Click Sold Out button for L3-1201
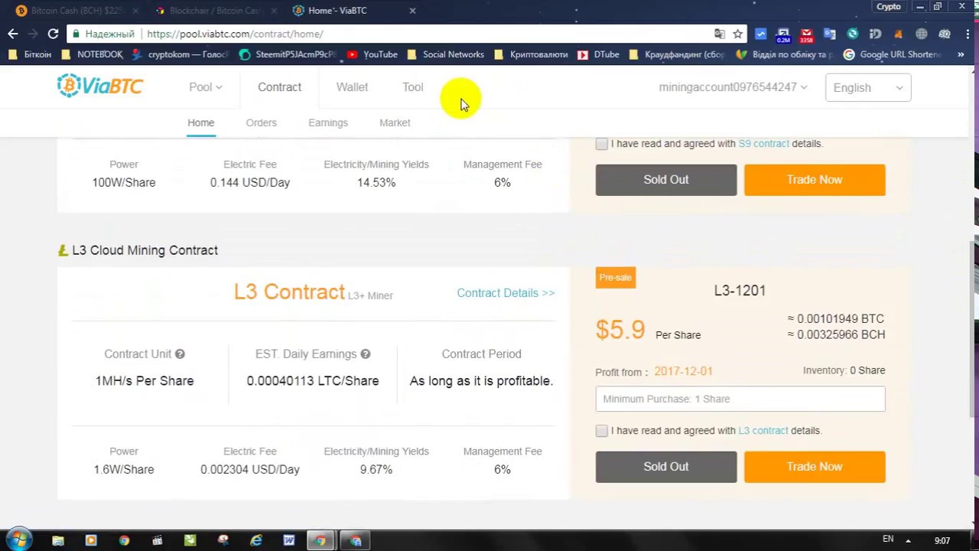 coord(666,467)
